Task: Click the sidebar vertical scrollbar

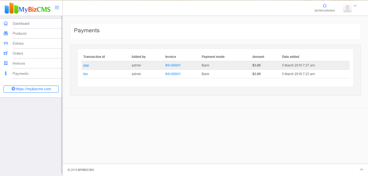Action: click(x=62, y=81)
